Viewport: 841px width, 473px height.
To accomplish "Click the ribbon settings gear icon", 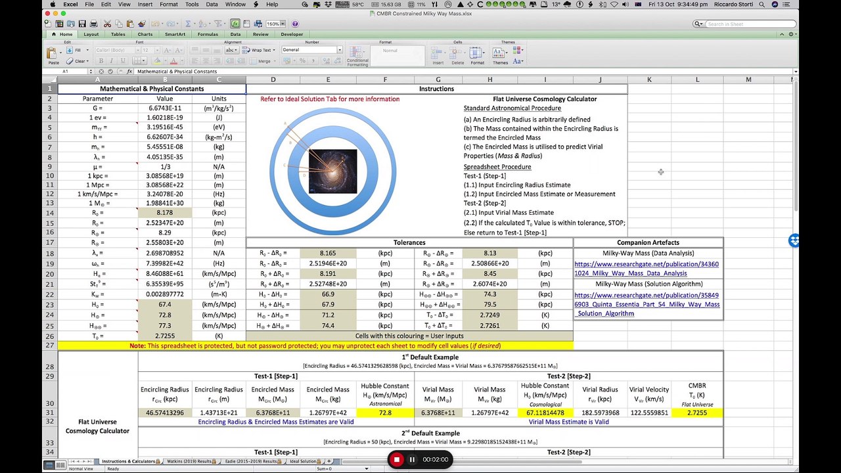I will coord(790,34).
